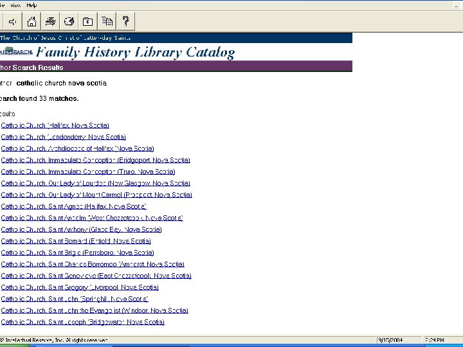Screen dimensions: 463x347
Task: Open Catholic Church (Londonderry, Nova Scotia) link
Action: 64,137
